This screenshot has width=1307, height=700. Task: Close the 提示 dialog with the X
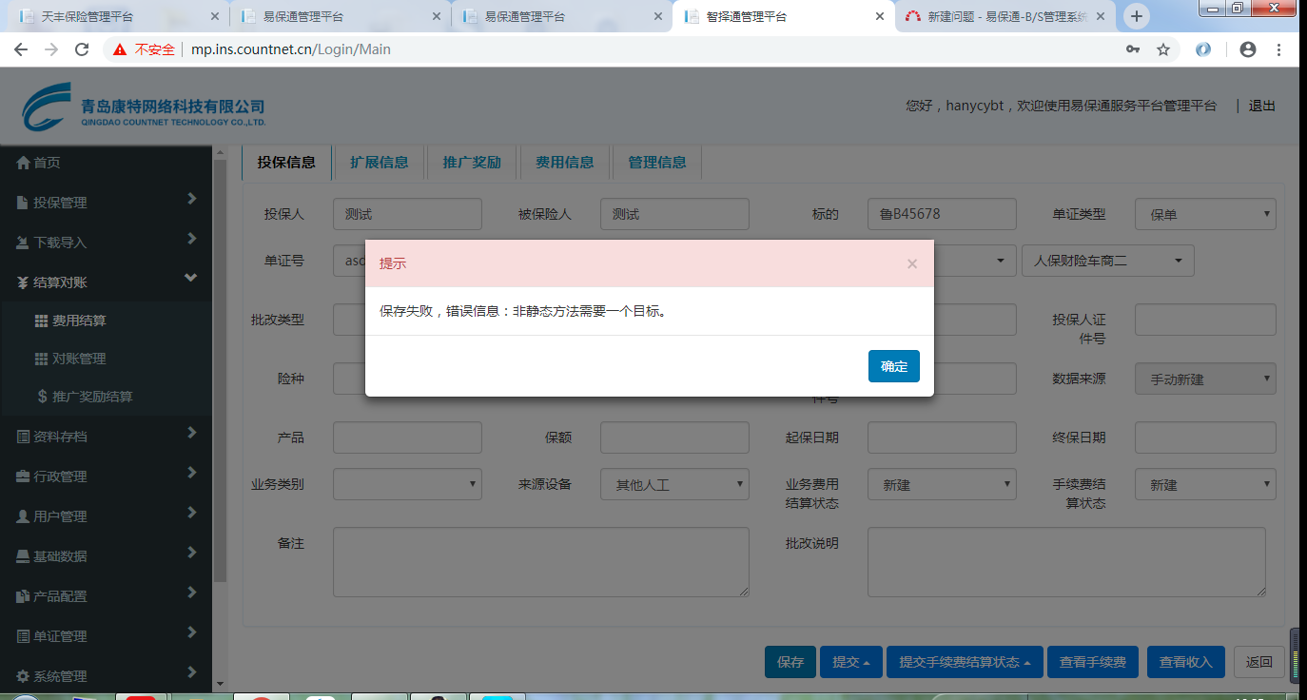[911, 263]
